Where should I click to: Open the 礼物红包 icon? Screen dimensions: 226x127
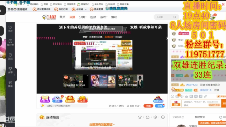point(70,99)
